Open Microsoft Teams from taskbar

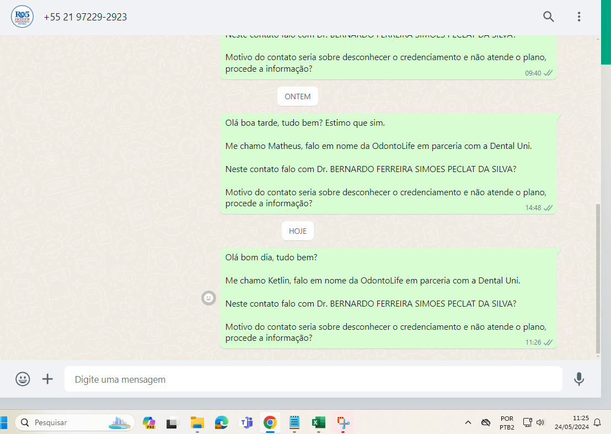tap(246, 422)
